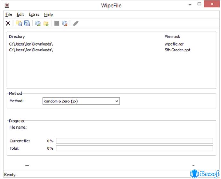221x179 pixels.
Task: Open the Edit menu
Action: tap(20, 14)
